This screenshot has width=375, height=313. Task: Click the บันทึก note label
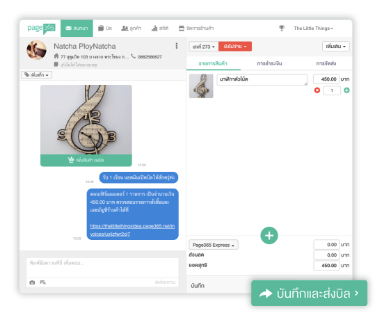[198, 286]
